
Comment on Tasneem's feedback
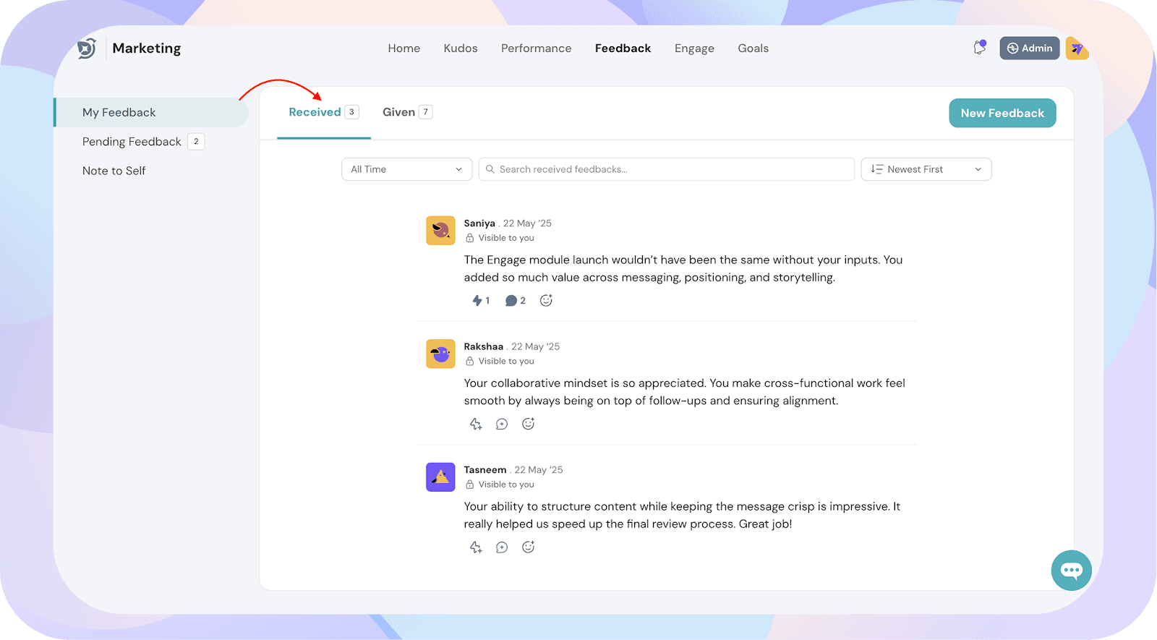coord(502,547)
